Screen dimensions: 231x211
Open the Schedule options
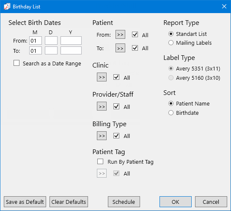(124, 202)
